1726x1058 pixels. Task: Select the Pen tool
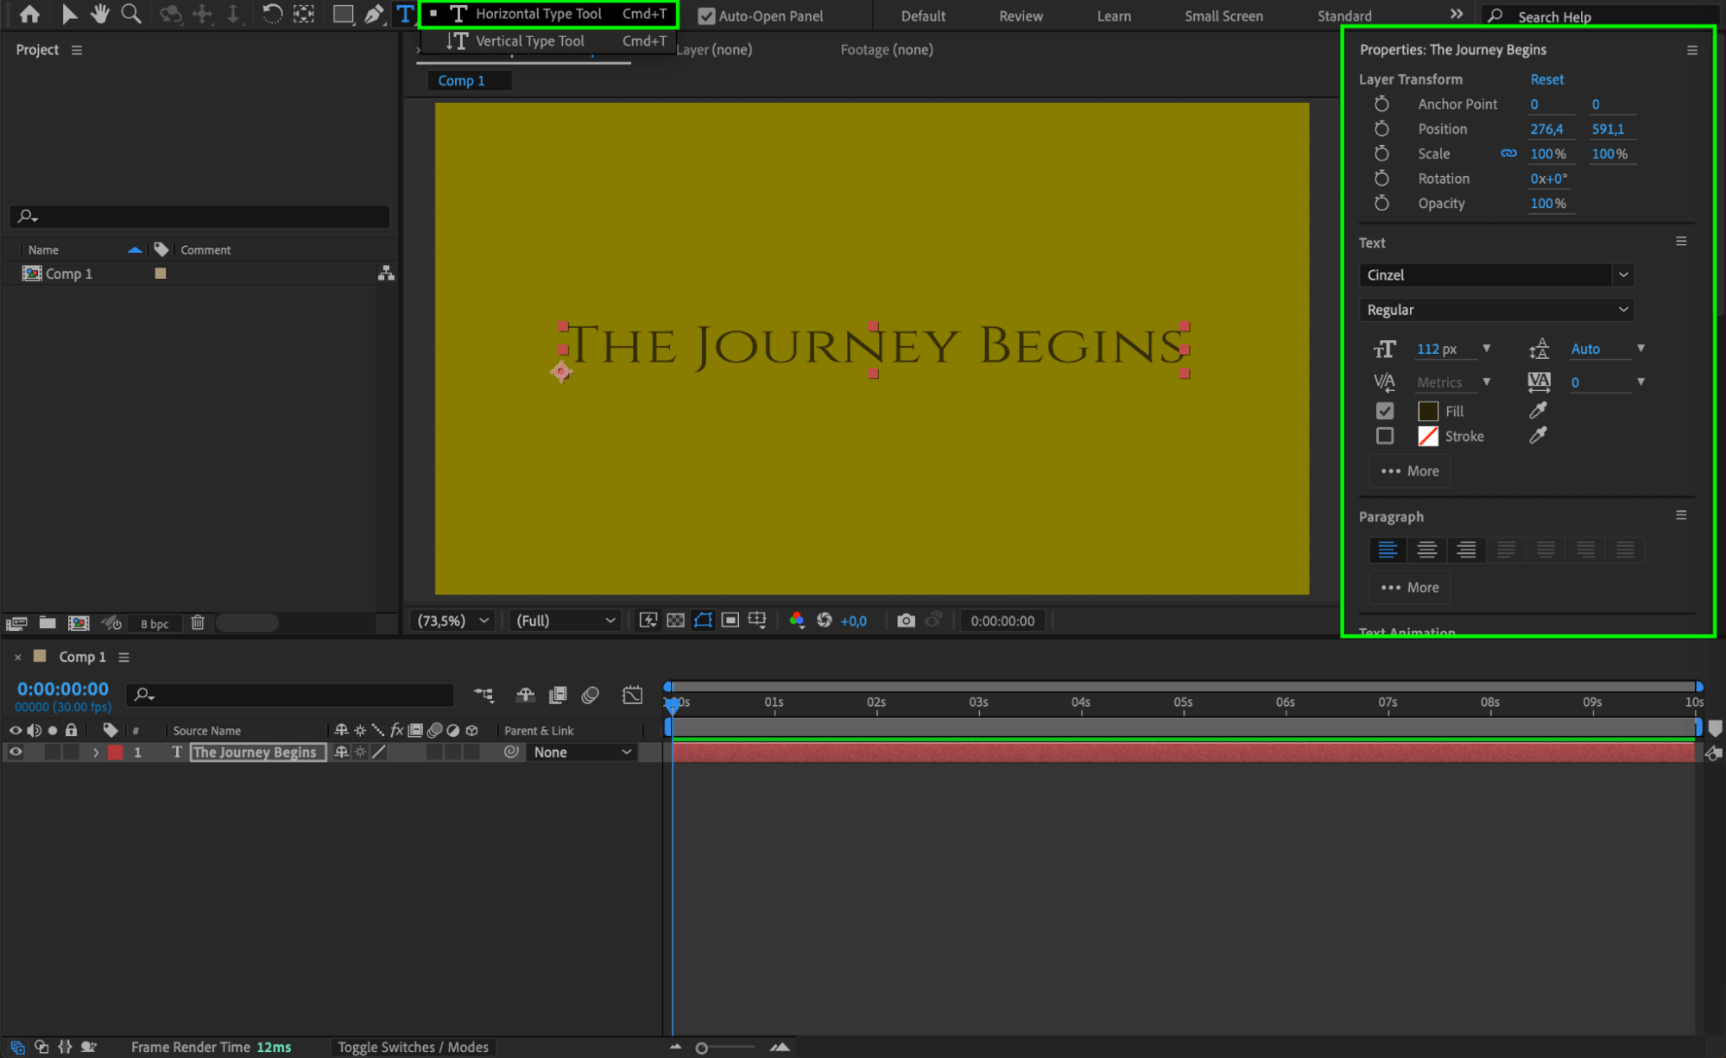(x=374, y=14)
